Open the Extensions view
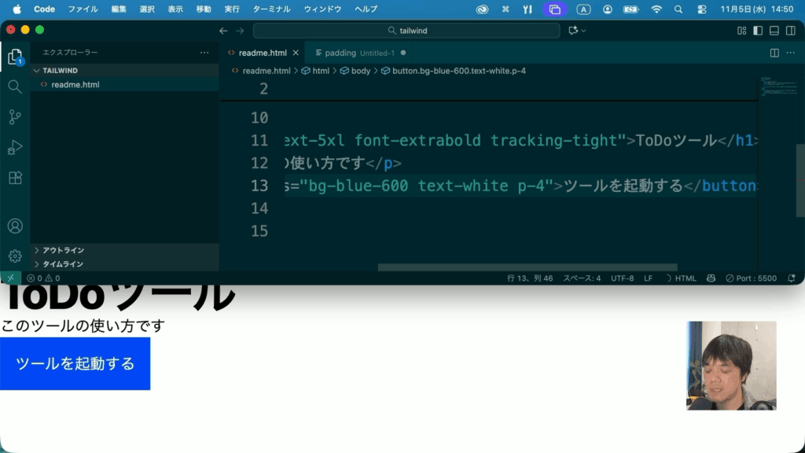The height and width of the screenshot is (453, 805). coord(14,179)
